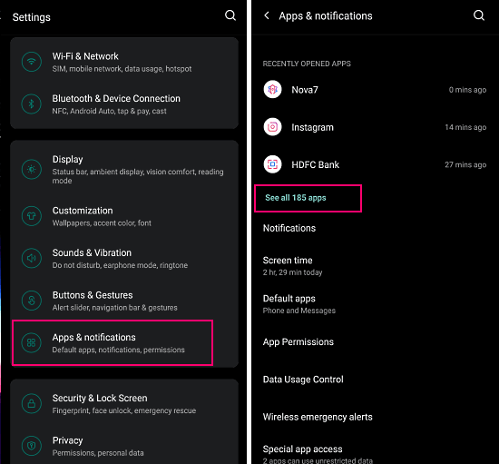Tap the search icon in Settings header

point(230,15)
